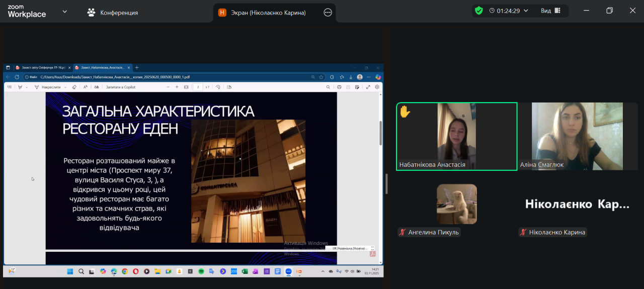The image size is (644, 289).
Task: Click the PDF zoom in plus icon
Action: [177, 87]
